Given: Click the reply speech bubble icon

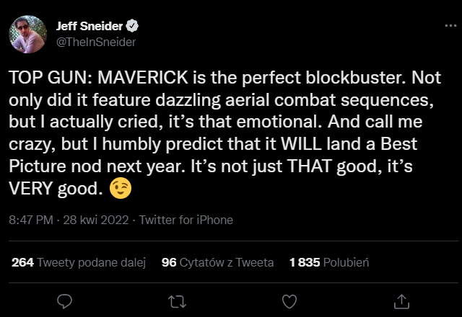Looking at the screenshot, I should click(x=64, y=299).
